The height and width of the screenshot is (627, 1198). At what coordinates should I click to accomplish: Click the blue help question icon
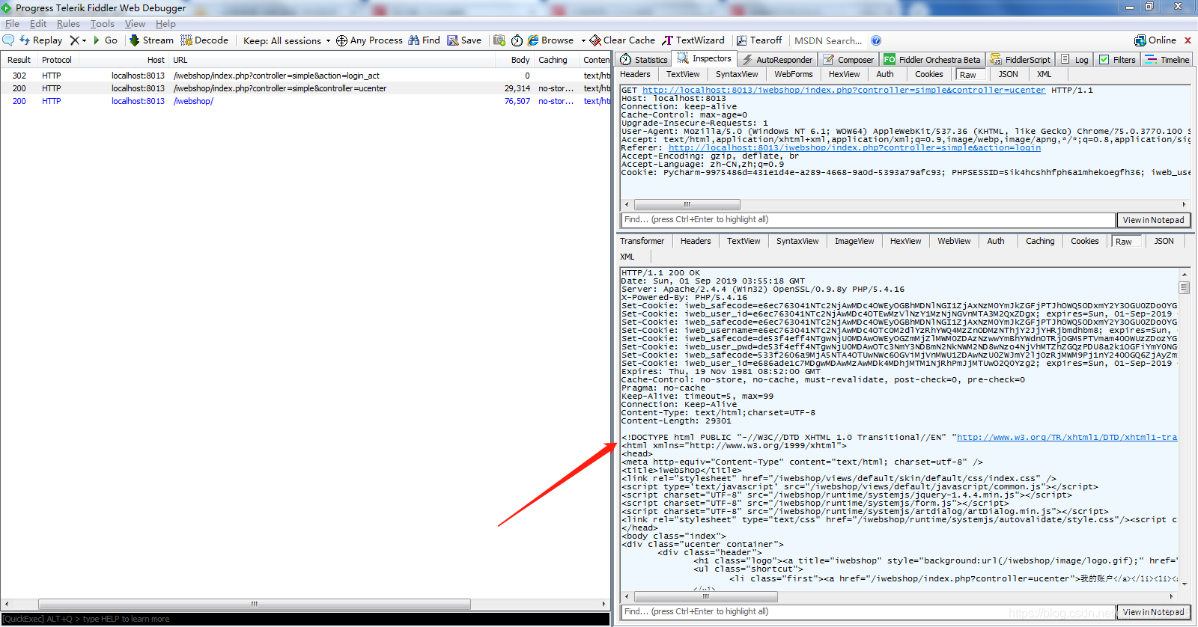(x=876, y=40)
